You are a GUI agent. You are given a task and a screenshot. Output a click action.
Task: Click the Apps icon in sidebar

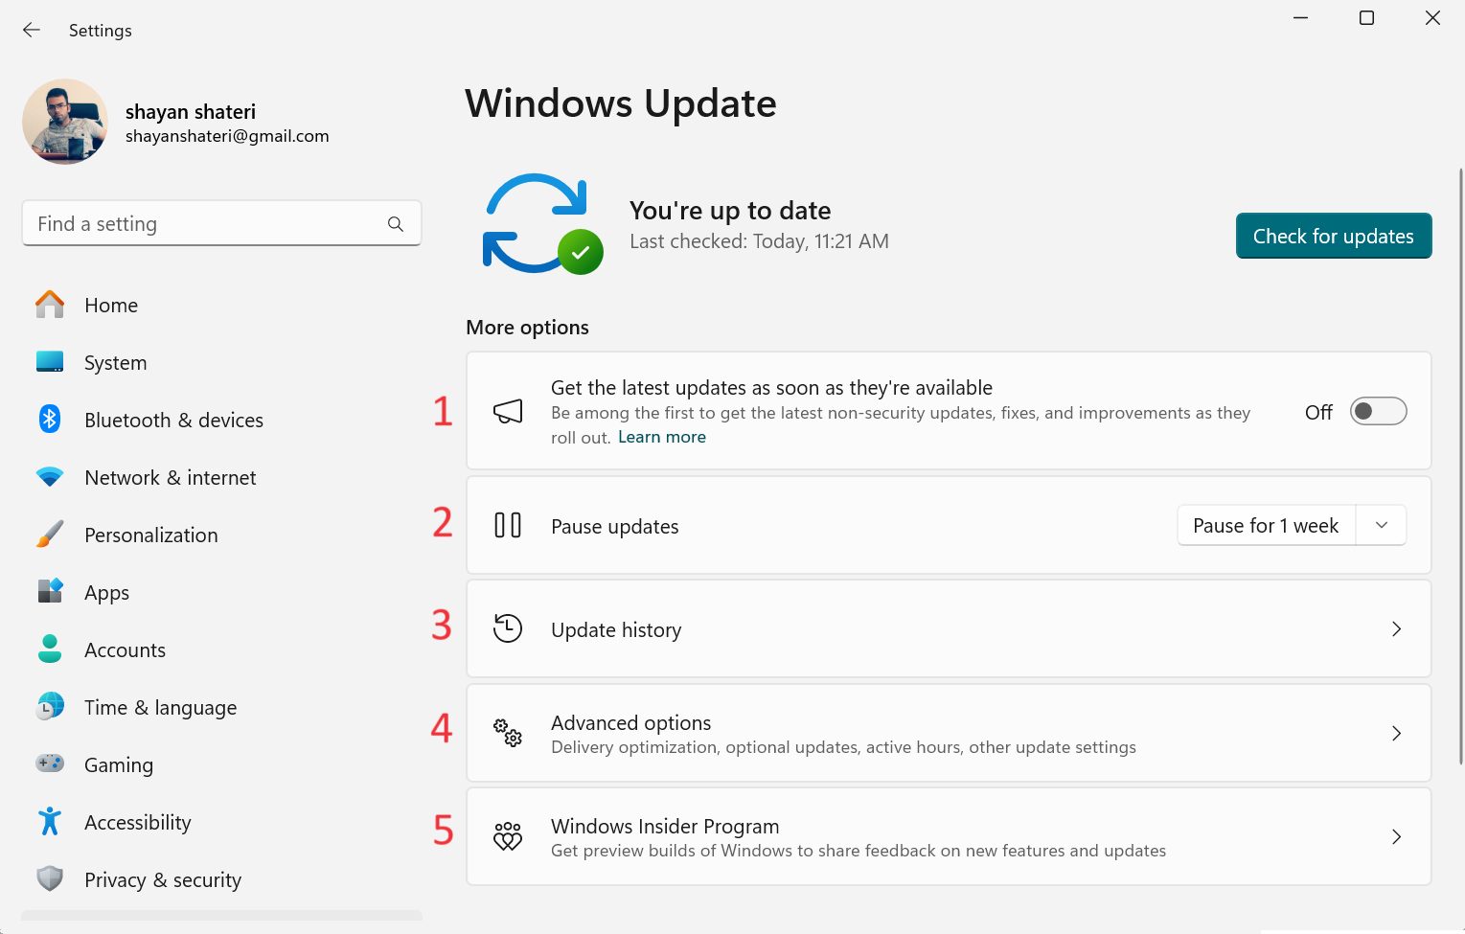(50, 591)
